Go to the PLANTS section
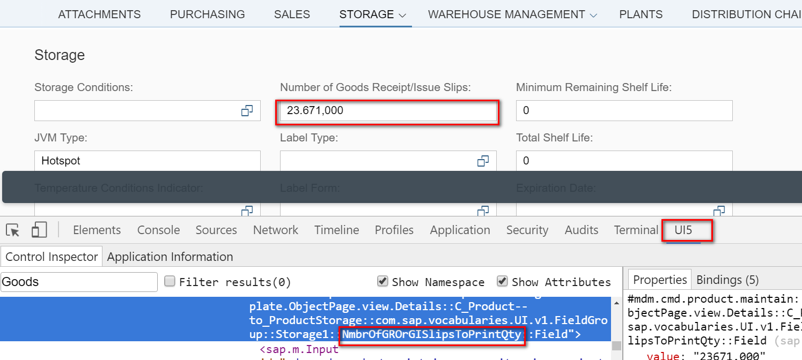802x360 pixels. [641, 14]
